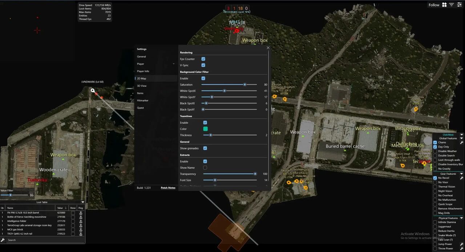The image size is (465, 252).
Task: Collapse the Loot Table panel arrow
Action: [82, 202]
